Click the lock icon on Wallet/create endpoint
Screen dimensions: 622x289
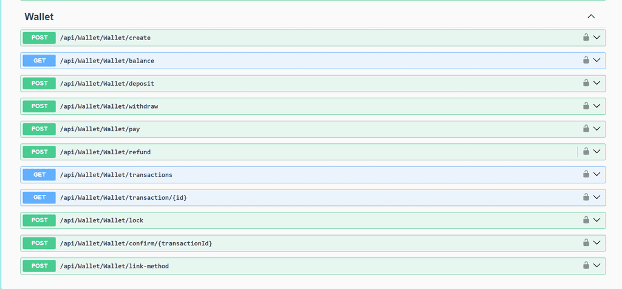pos(586,38)
